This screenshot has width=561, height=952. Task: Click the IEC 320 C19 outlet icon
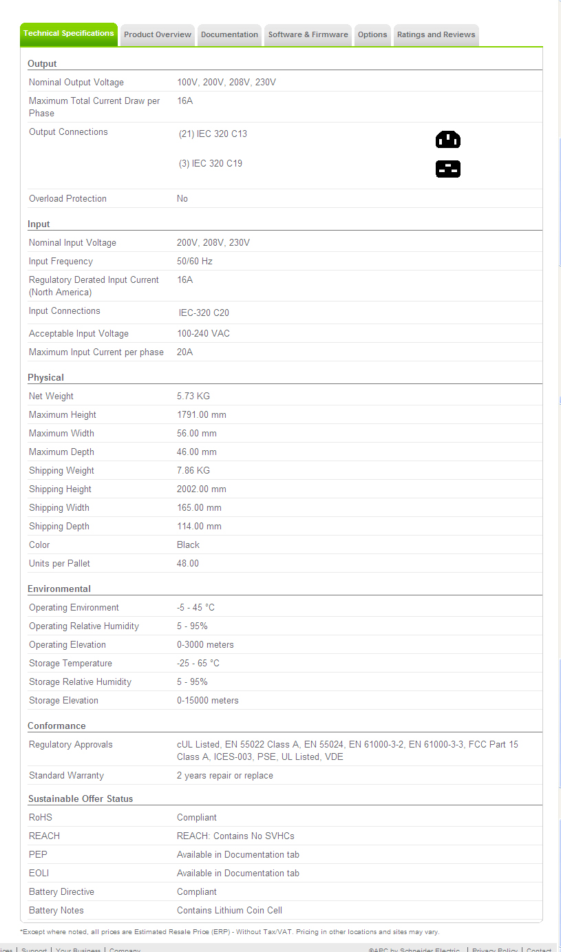coord(447,169)
